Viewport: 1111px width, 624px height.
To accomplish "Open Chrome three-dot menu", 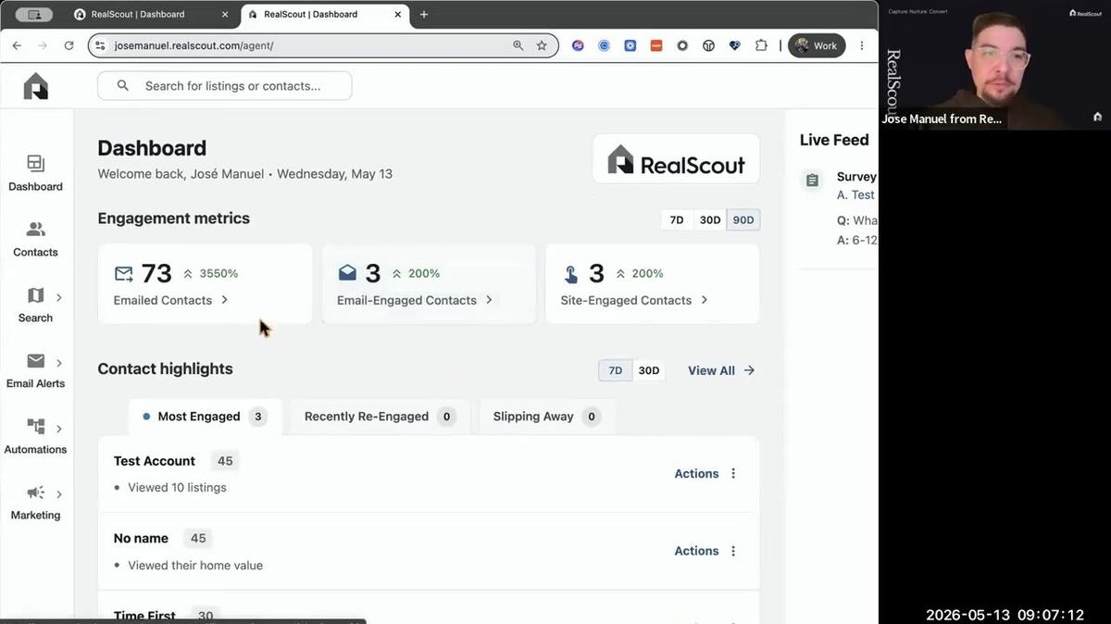I will [862, 45].
